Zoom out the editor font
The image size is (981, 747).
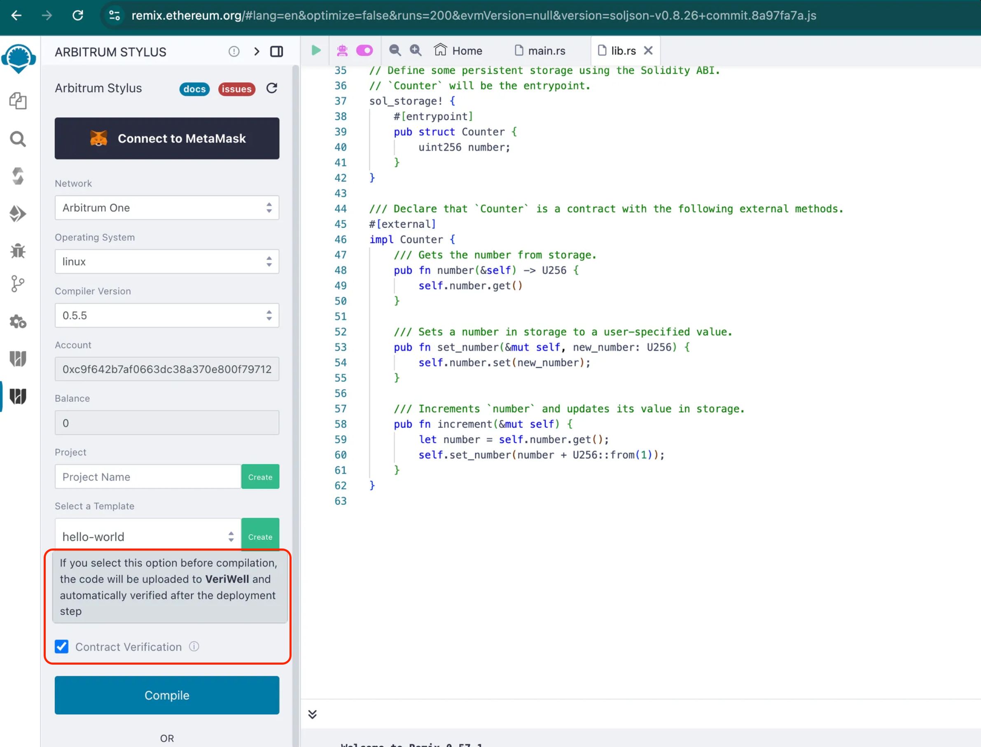click(395, 50)
